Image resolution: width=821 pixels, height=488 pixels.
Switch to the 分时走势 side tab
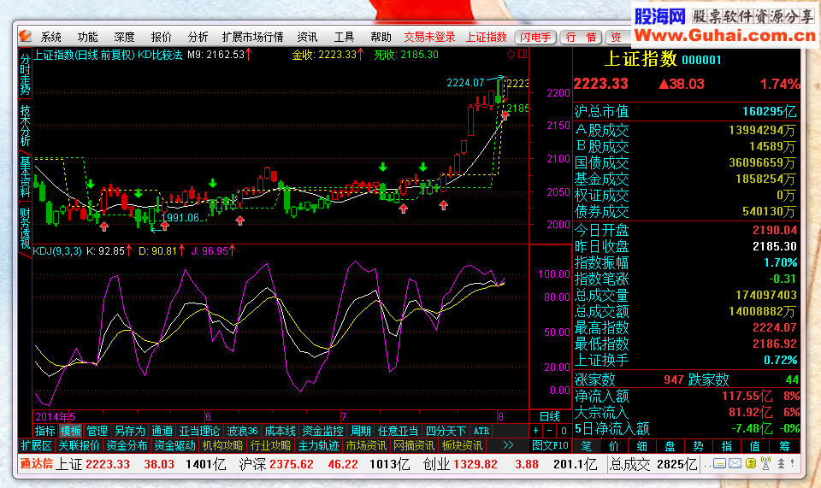point(25,74)
